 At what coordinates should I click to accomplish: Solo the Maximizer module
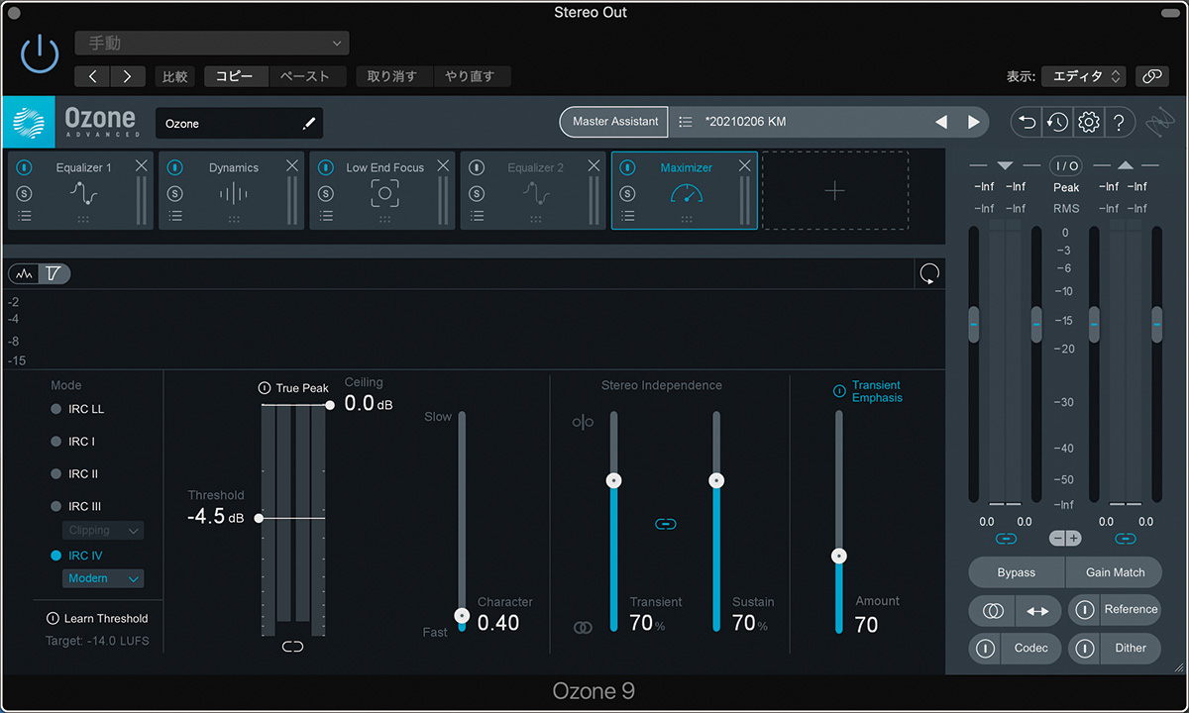pyautogui.click(x=627, y=193)
